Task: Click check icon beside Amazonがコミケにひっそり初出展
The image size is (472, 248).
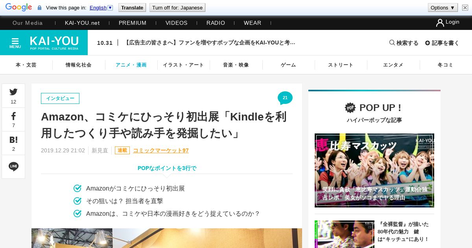Action: [77, 188]
